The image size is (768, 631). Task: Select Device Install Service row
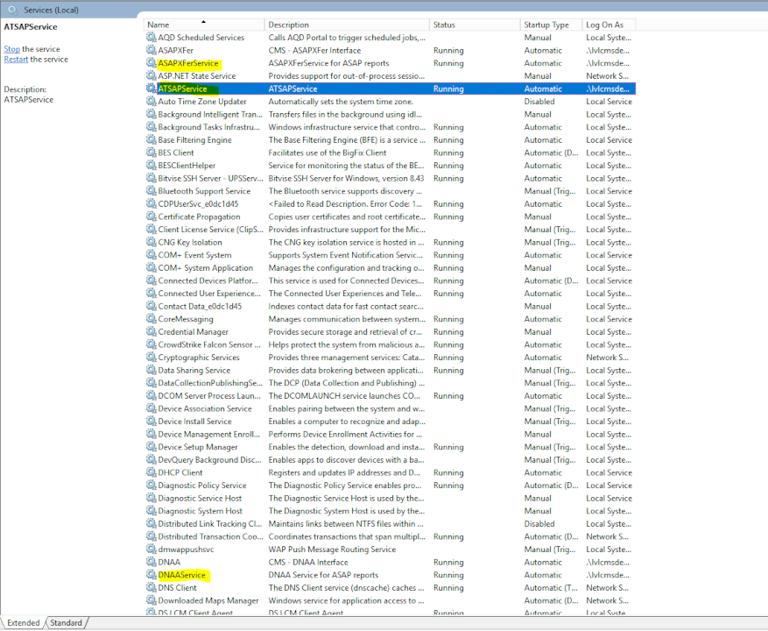point(390,422)
